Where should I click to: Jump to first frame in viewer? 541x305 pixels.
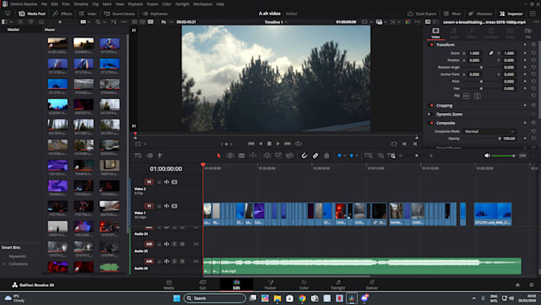[x=251, y=143]
